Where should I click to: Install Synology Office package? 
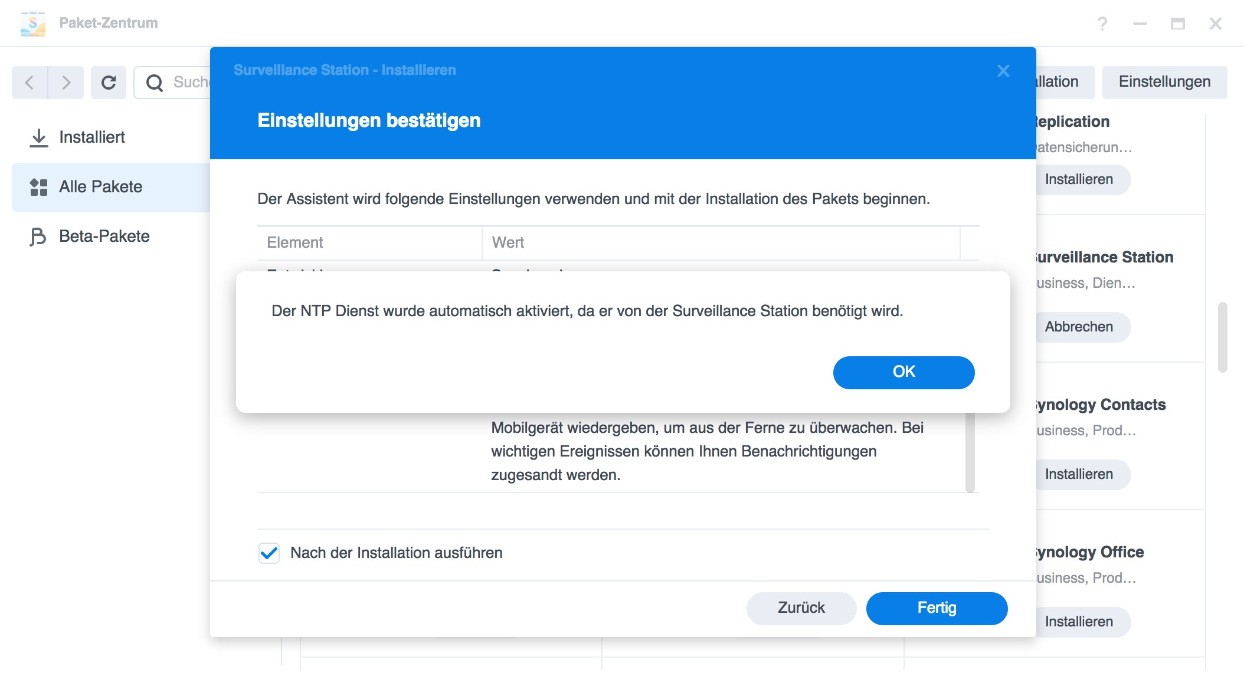(1080, 622)
